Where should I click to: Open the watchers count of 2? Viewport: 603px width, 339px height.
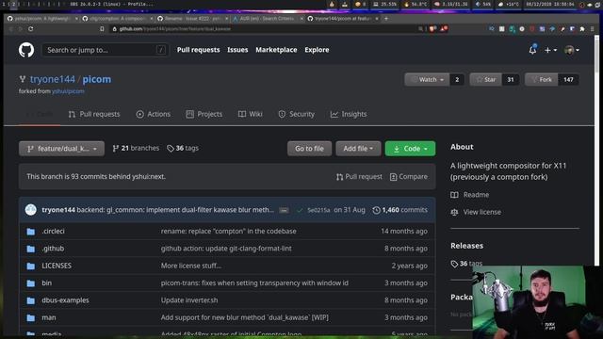[x=457, y=79]
